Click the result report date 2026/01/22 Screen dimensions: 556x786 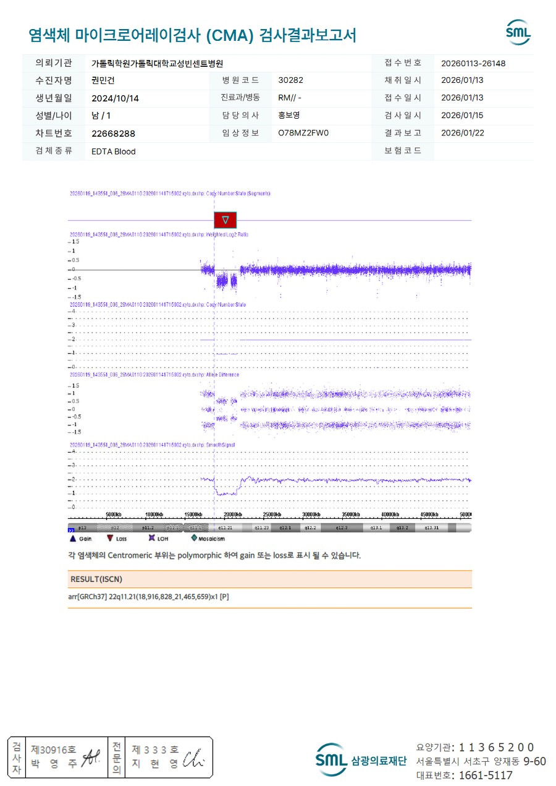pos(462,133)
